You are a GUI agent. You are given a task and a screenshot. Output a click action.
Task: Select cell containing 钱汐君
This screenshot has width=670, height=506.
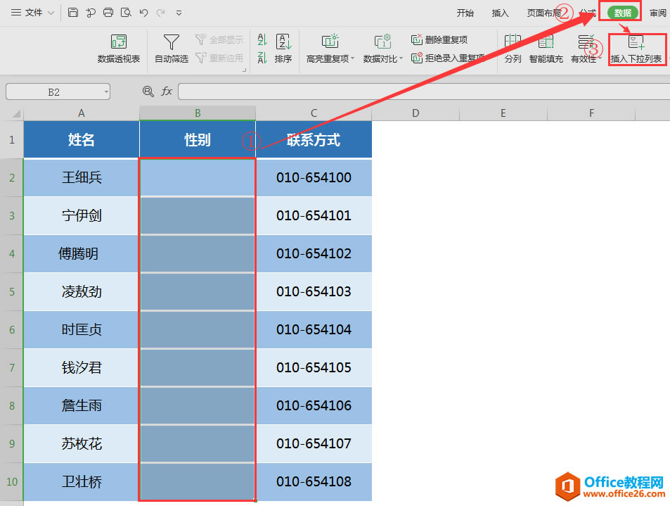pyautogui.click(x=81, y=368)
